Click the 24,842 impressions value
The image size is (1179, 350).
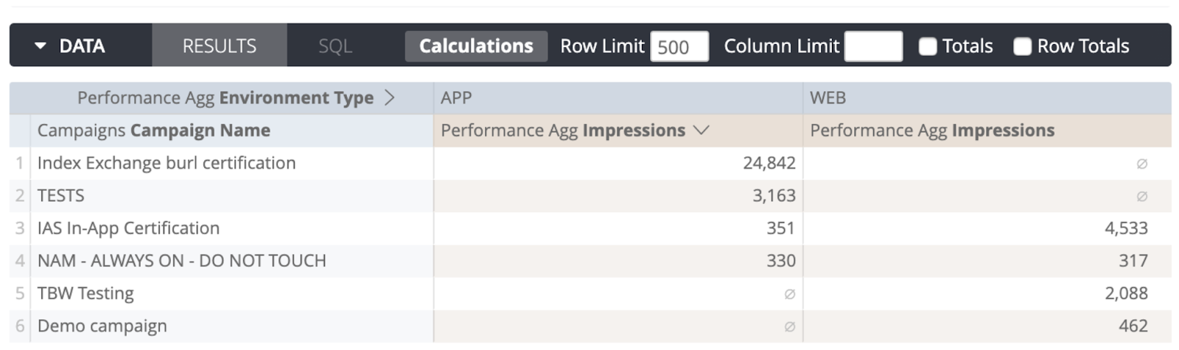pos(769,163)
